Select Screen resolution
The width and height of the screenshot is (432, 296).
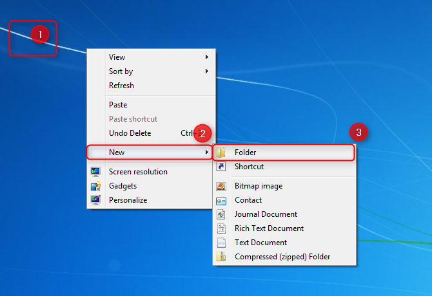pyautogui.click(x=151, y=172)
